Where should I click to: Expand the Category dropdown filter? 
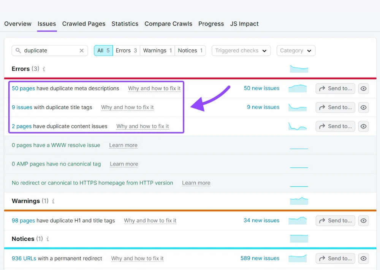pos(296,51)
